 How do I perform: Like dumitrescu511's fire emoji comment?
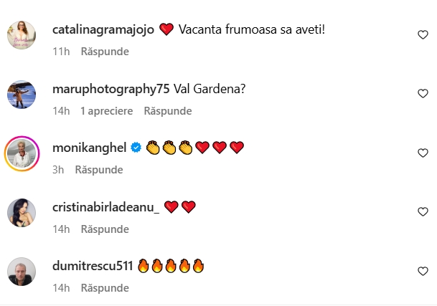click(x=423, y=271)
